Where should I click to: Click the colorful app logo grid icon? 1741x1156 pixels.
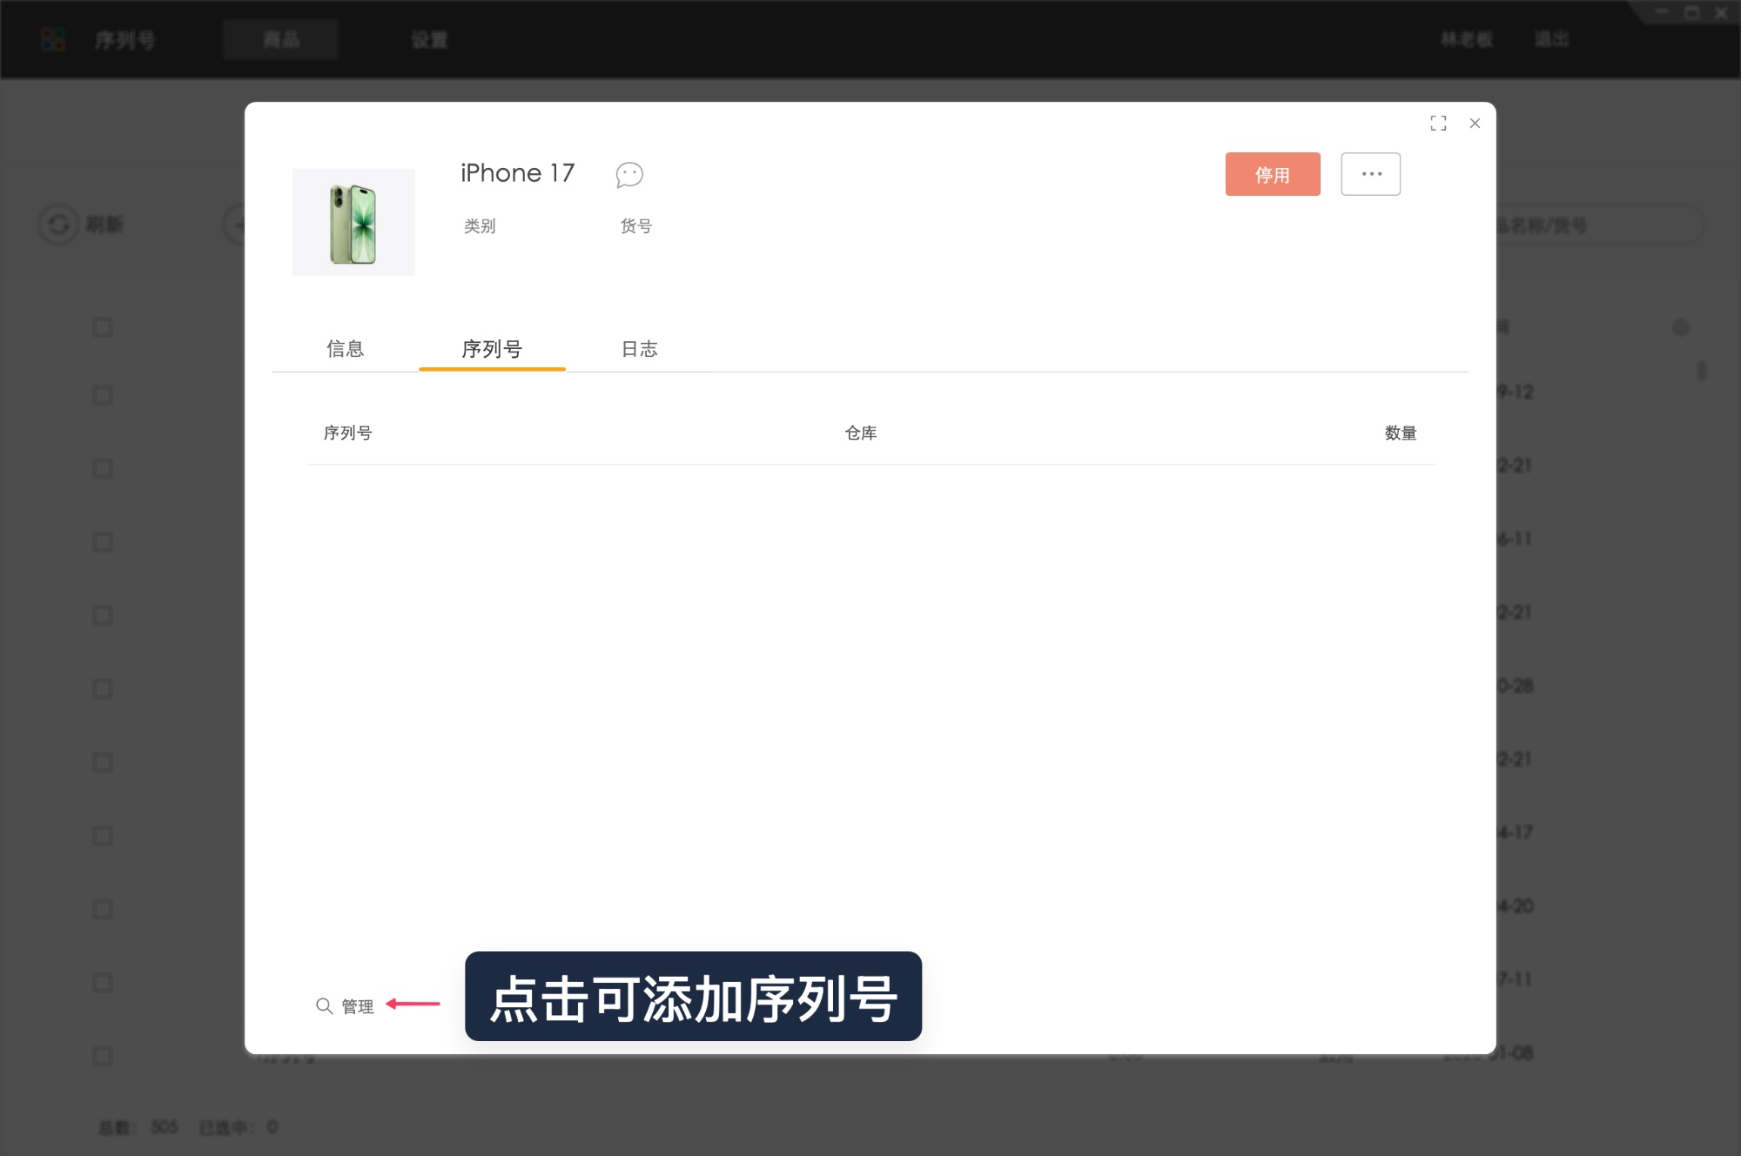tap(52, 38)
